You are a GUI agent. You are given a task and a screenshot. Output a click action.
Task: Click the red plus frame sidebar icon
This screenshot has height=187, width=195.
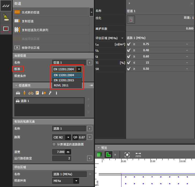[6, 29]
